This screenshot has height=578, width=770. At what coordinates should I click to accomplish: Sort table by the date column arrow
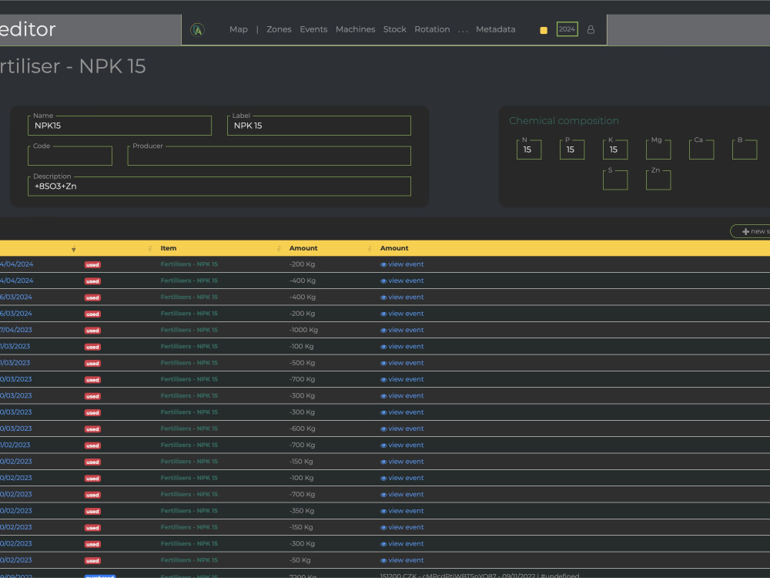tap(74, 249)
